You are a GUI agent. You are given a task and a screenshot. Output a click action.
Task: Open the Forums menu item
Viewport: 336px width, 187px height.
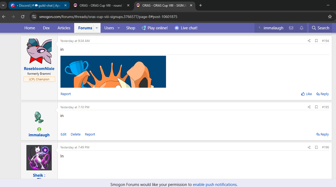pyautogui.click(x=85, y=28)
